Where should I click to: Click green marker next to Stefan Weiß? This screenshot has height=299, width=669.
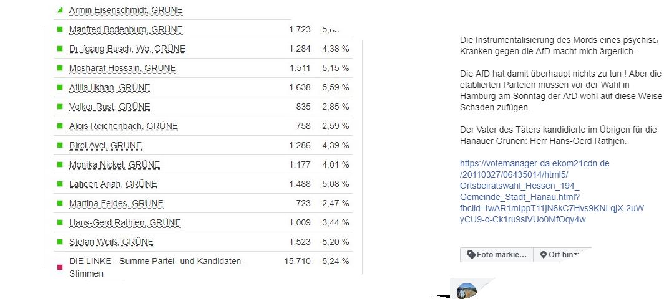point(60,242)
